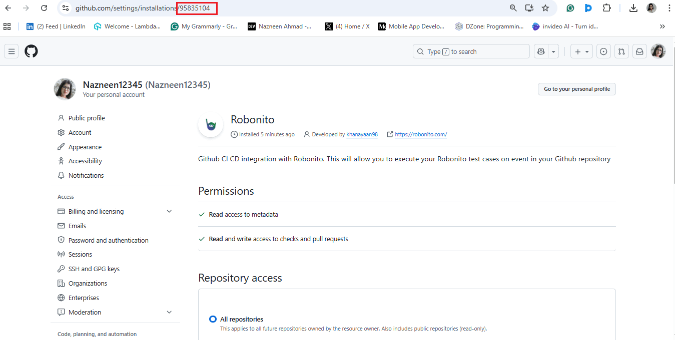Click the Permissions heading

[226, 191]
